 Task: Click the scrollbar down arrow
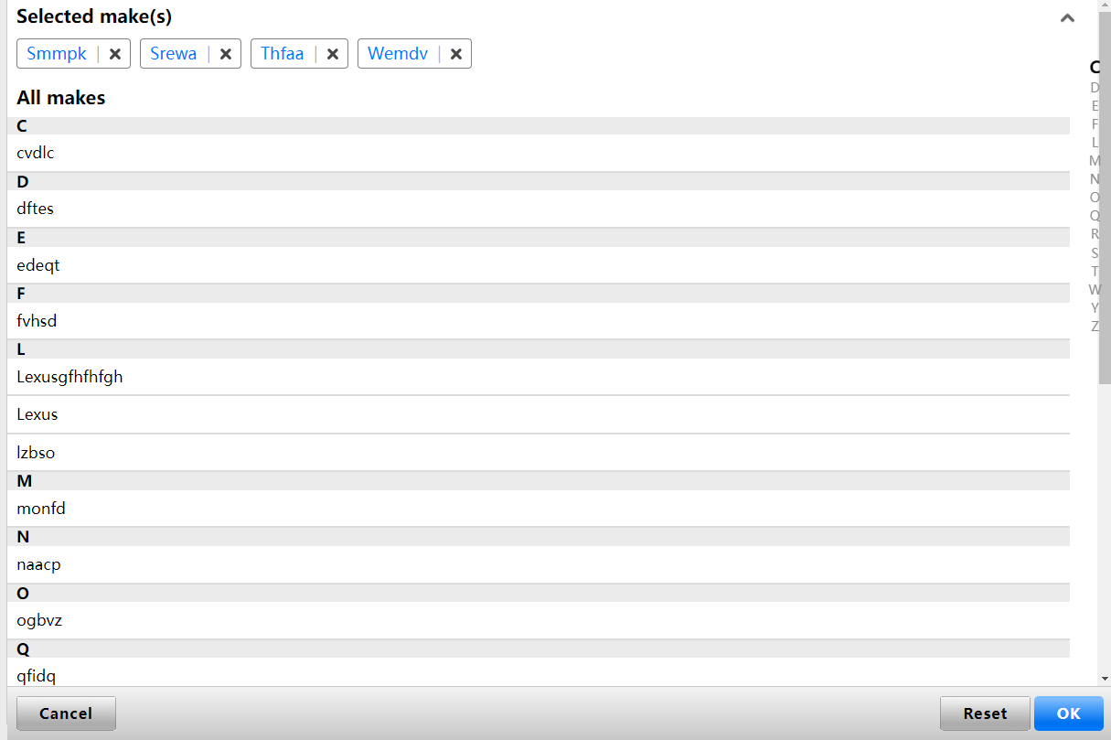point(1105,679)
